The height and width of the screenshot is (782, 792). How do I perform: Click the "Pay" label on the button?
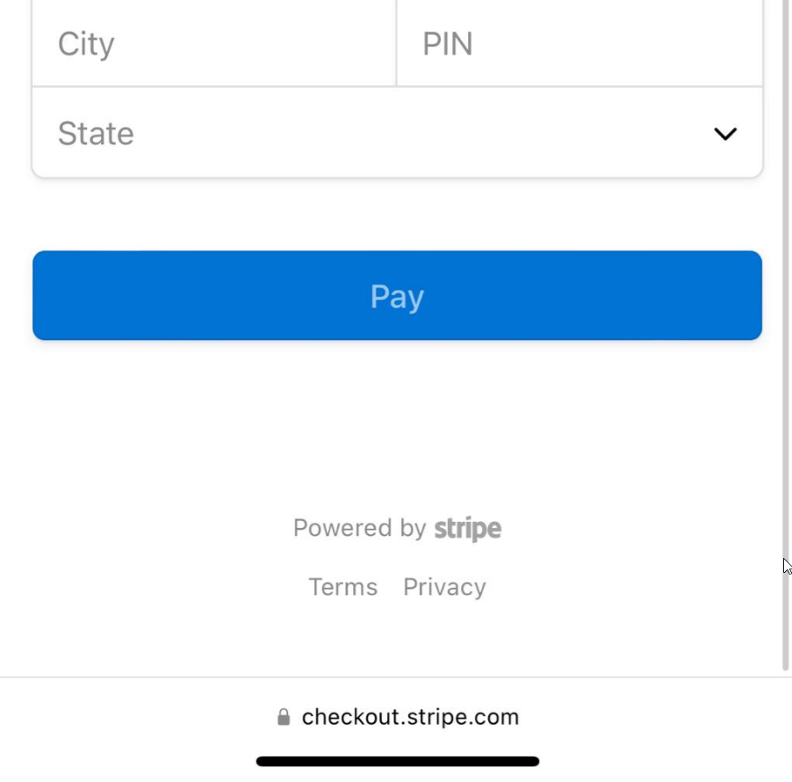point(397,296)
